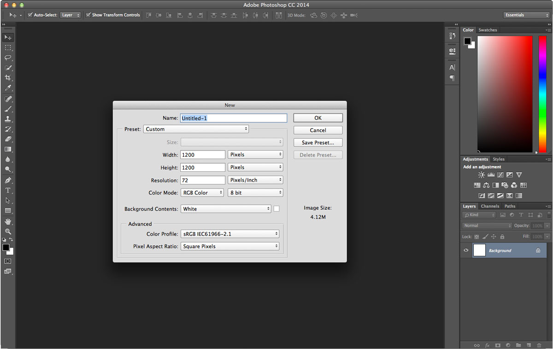Select the Rectangular Marquee tool
Screen dimensions: 553x349
coord(8,47)
